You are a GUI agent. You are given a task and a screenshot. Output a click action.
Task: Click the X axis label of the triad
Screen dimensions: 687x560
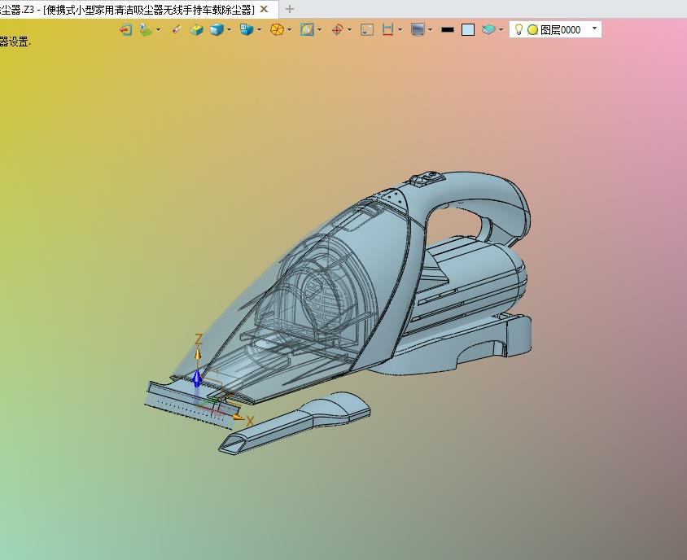pos(250,422)
